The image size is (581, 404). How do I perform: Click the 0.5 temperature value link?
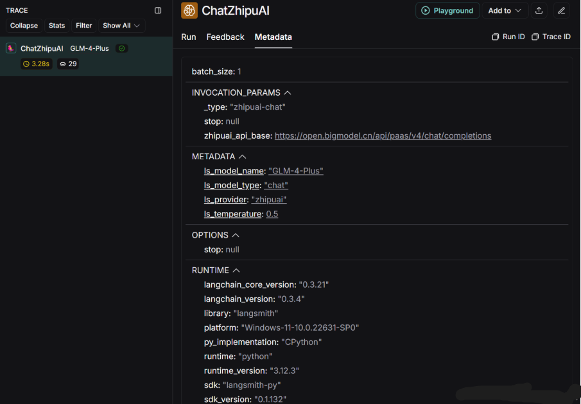point(272,215)
